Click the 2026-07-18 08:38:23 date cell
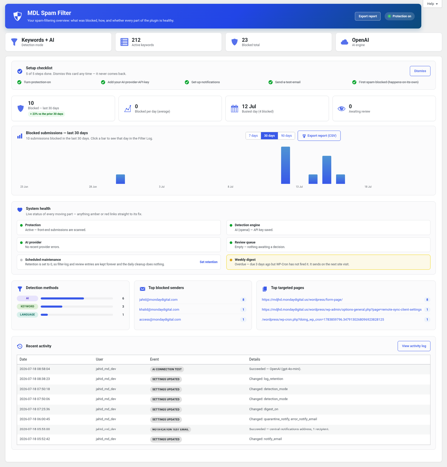The width and height of the screenshot is (447, 467). click(x=35, y=379)
